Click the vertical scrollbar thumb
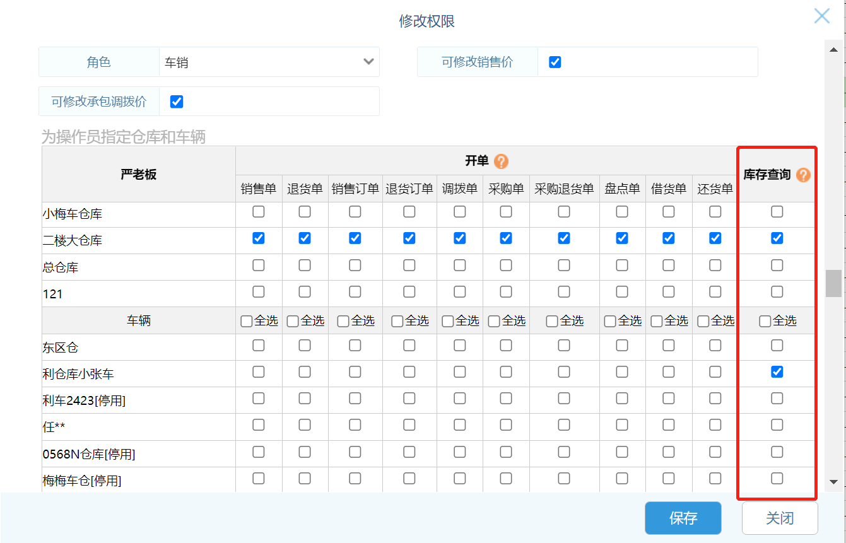The width and height of the screenshot is (846, 543). 834,283
